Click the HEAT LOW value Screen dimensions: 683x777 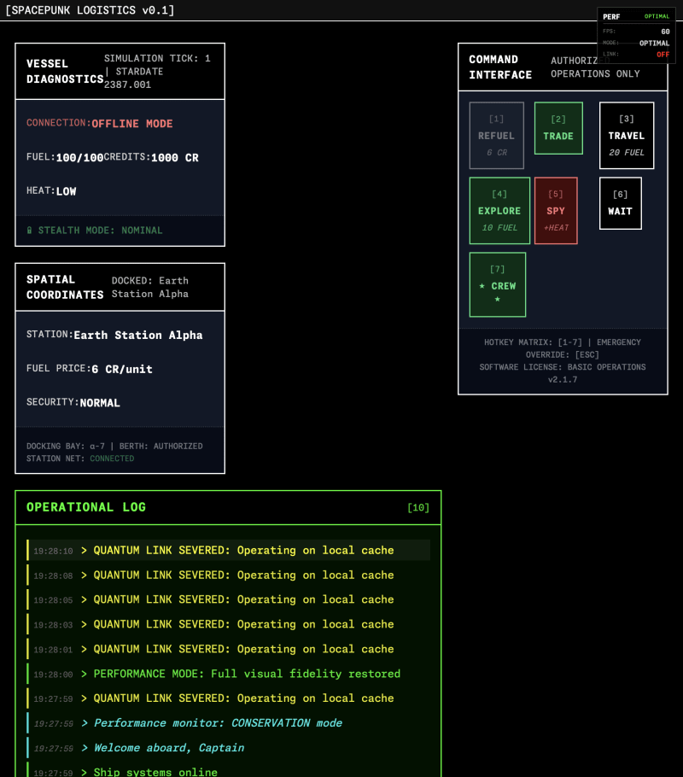pos(66,191)
